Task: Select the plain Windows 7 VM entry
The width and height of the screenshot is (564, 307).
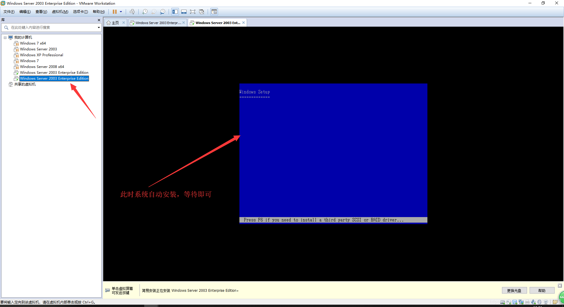Action: click(x=29, y=61)
